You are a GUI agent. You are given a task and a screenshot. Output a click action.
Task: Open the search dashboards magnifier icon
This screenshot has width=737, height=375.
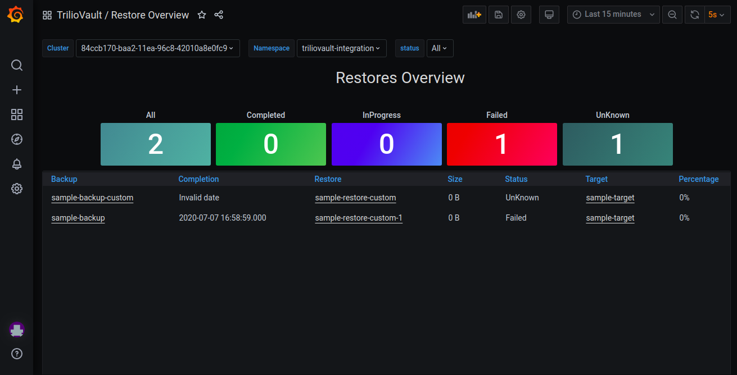point(17,65)
